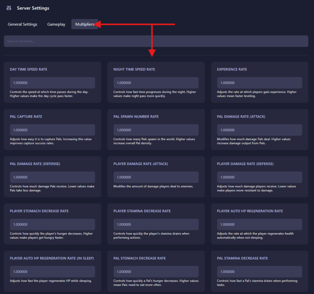Switch to the General Settings tab
The width and height of the screenshot is (314, 294).
point(22,24)
